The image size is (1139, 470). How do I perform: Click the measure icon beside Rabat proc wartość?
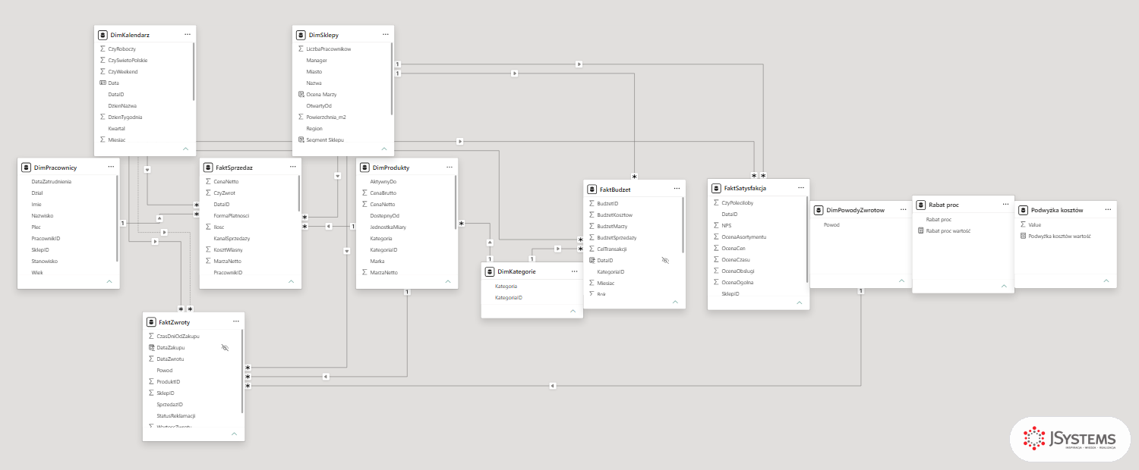(920, 230)
